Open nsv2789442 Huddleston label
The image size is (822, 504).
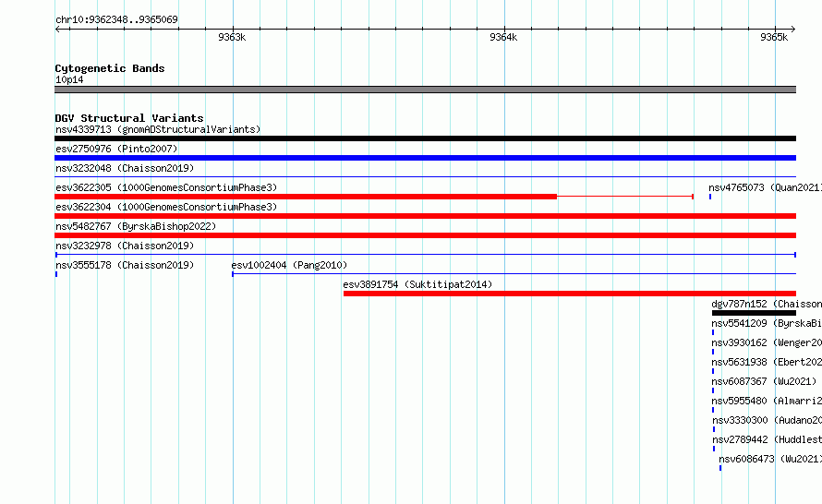click(x=767, y=439)
